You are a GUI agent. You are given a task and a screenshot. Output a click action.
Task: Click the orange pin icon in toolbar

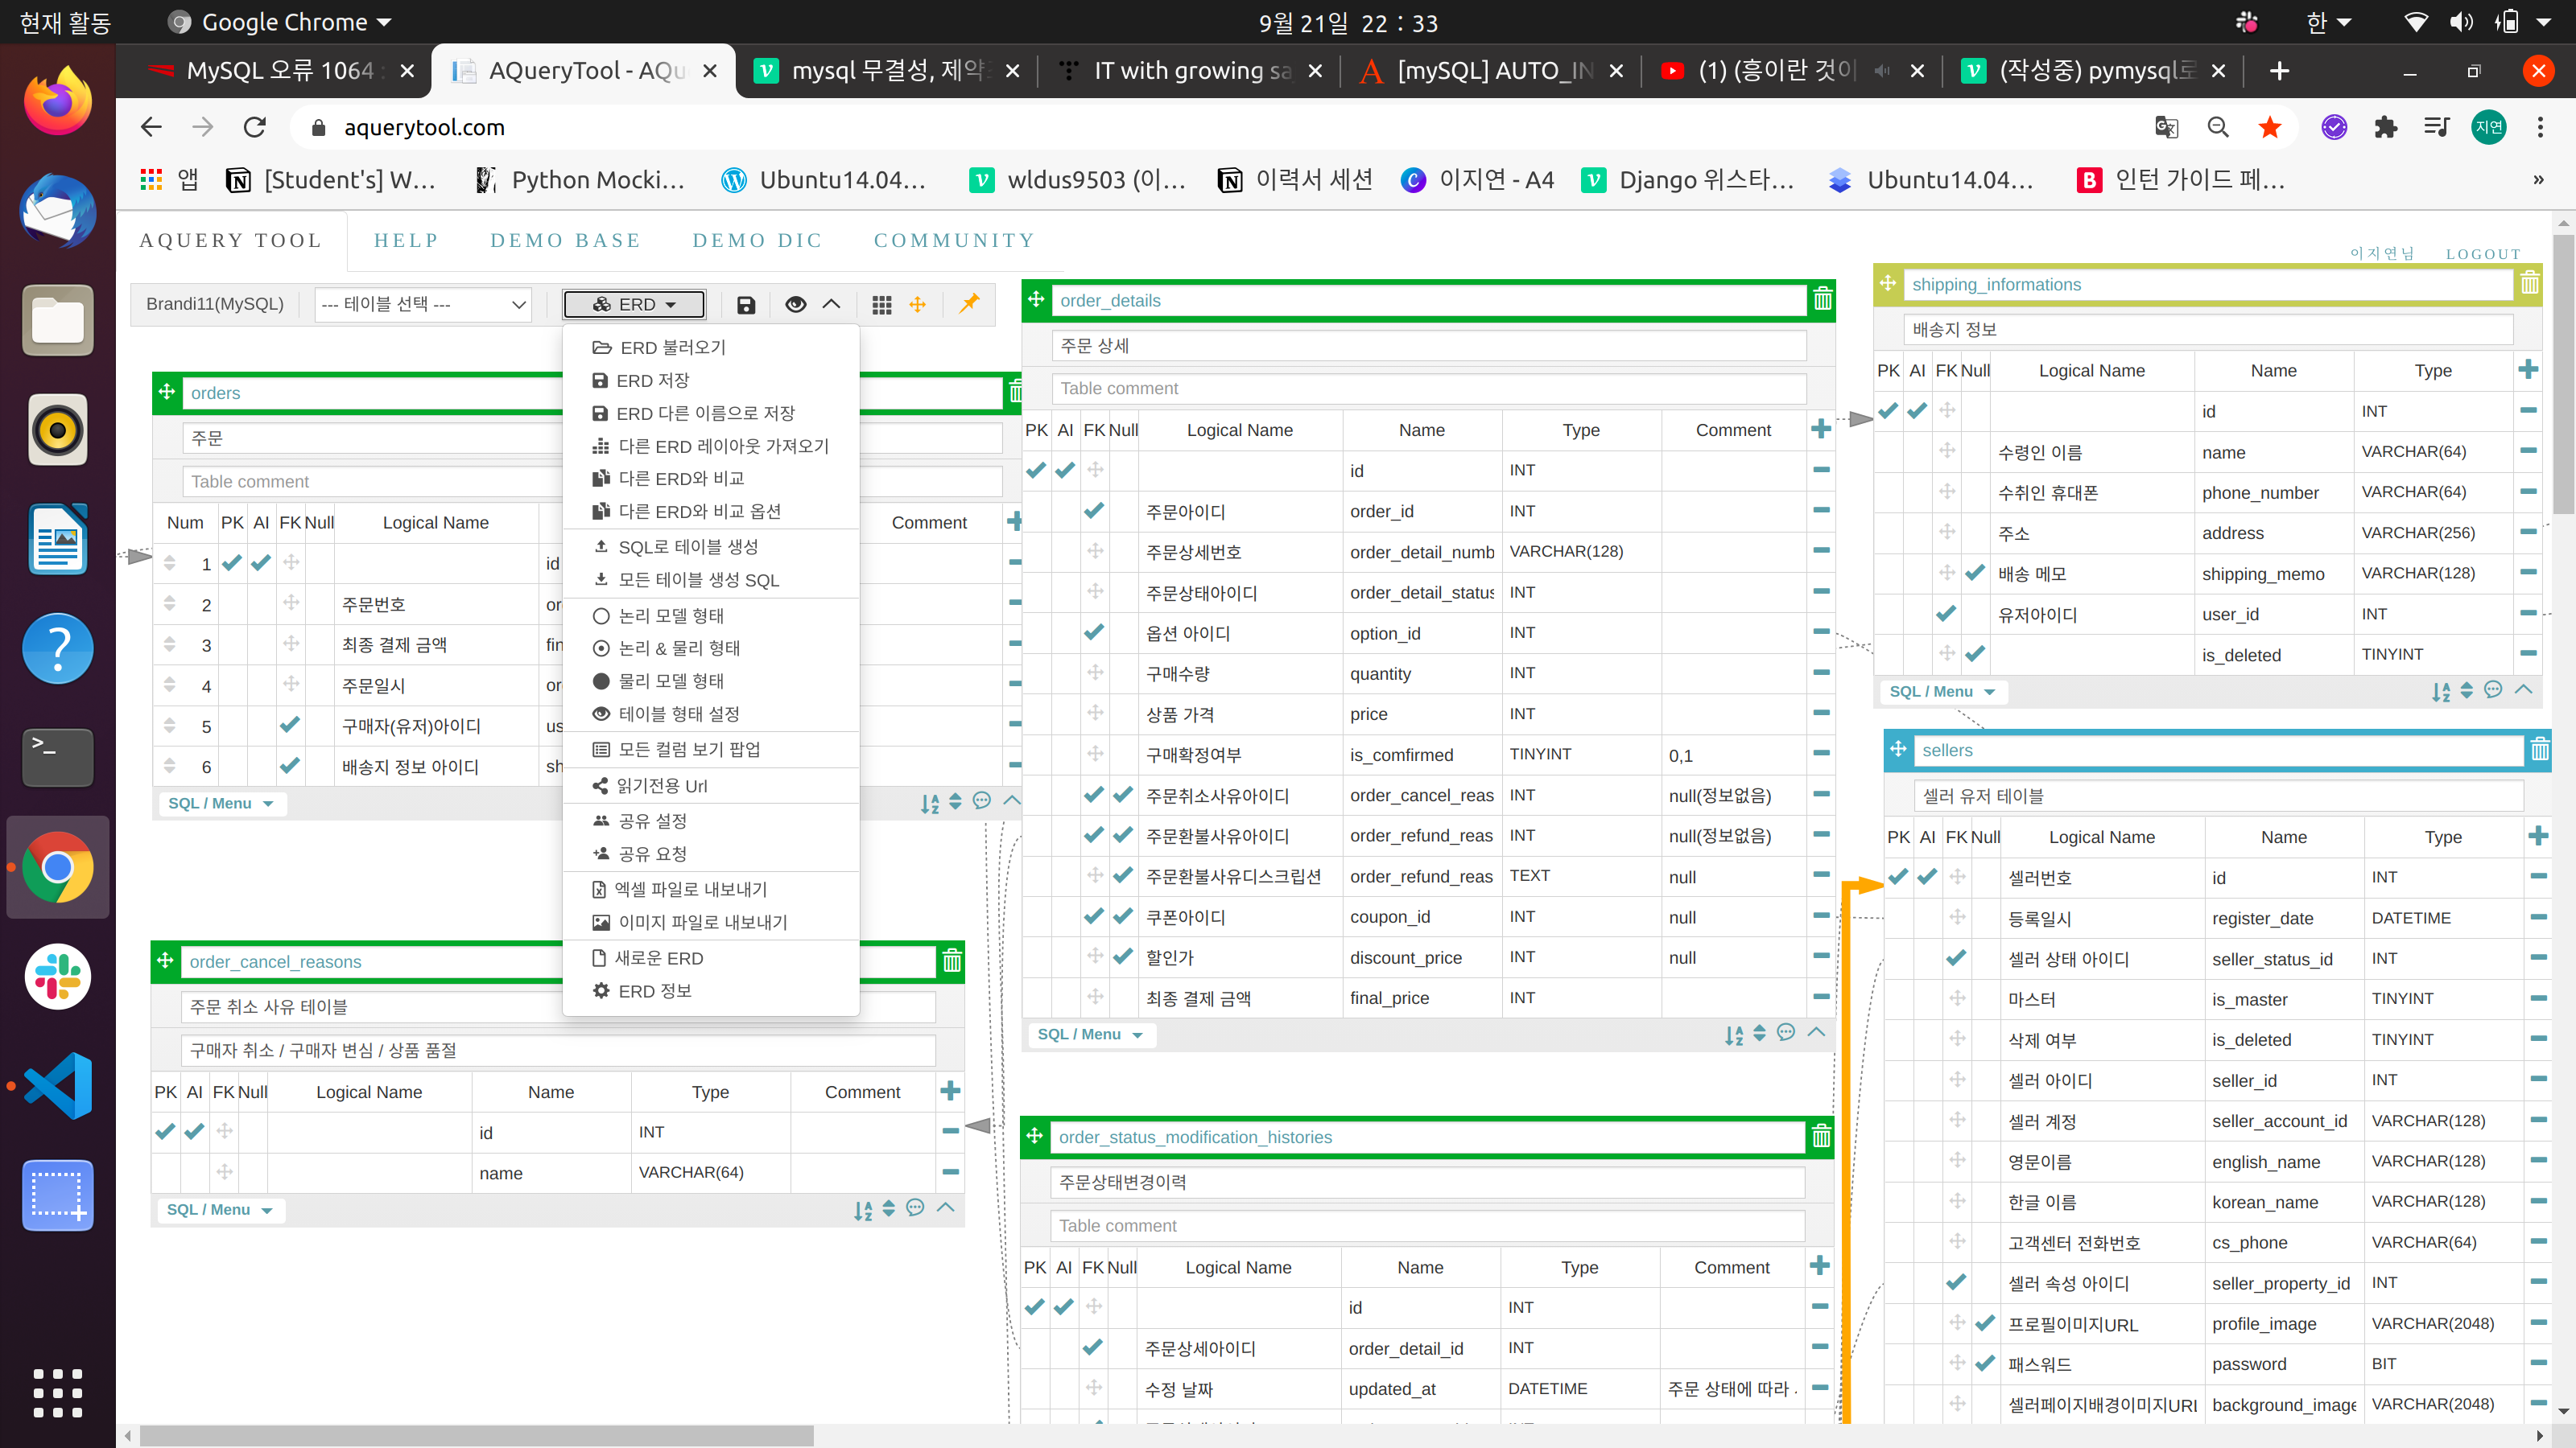point(969,302)
